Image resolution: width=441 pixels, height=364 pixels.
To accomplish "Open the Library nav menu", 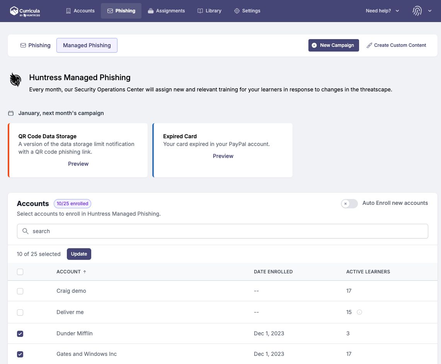I will [x=209, y=11].
